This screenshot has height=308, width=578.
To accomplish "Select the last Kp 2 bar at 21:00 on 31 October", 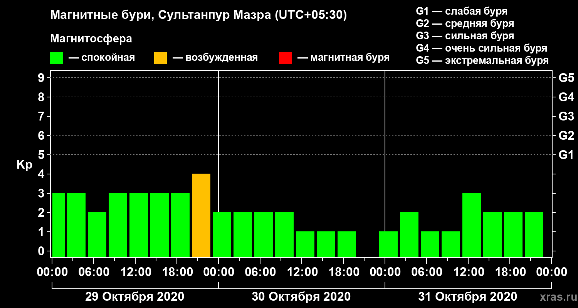I will (534, 234).
